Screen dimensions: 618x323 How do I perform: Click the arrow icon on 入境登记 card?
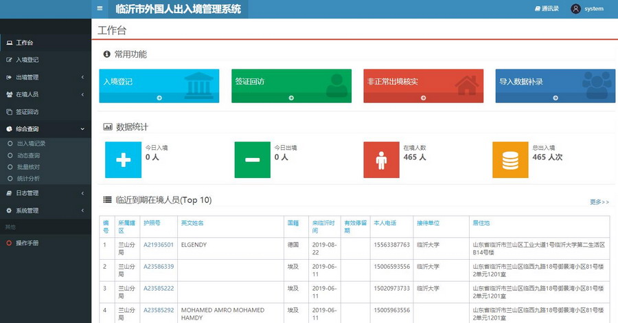159,98
